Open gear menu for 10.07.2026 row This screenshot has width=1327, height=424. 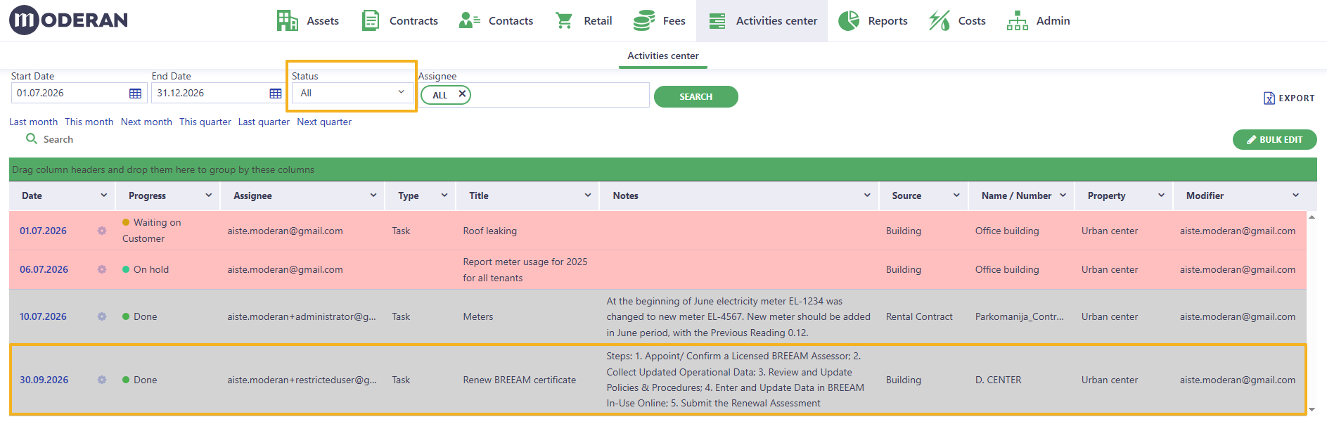[102, 316]
